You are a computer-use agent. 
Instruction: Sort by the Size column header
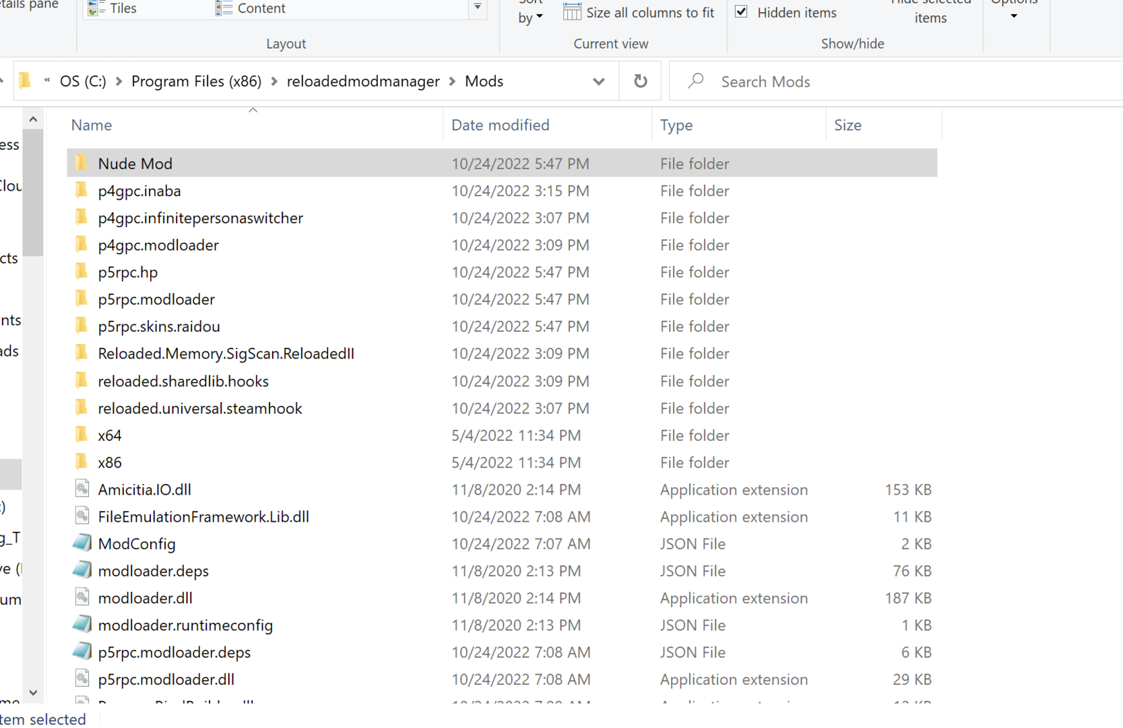(x=847, y=125)
